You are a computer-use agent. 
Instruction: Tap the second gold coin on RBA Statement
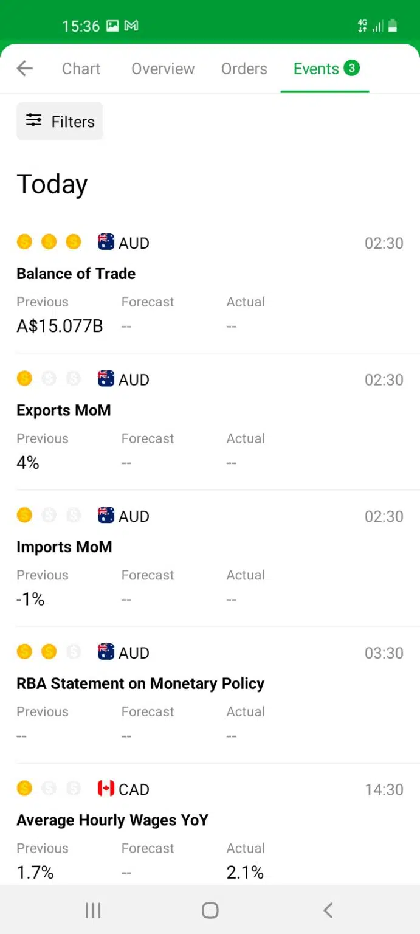click(49, 652)
